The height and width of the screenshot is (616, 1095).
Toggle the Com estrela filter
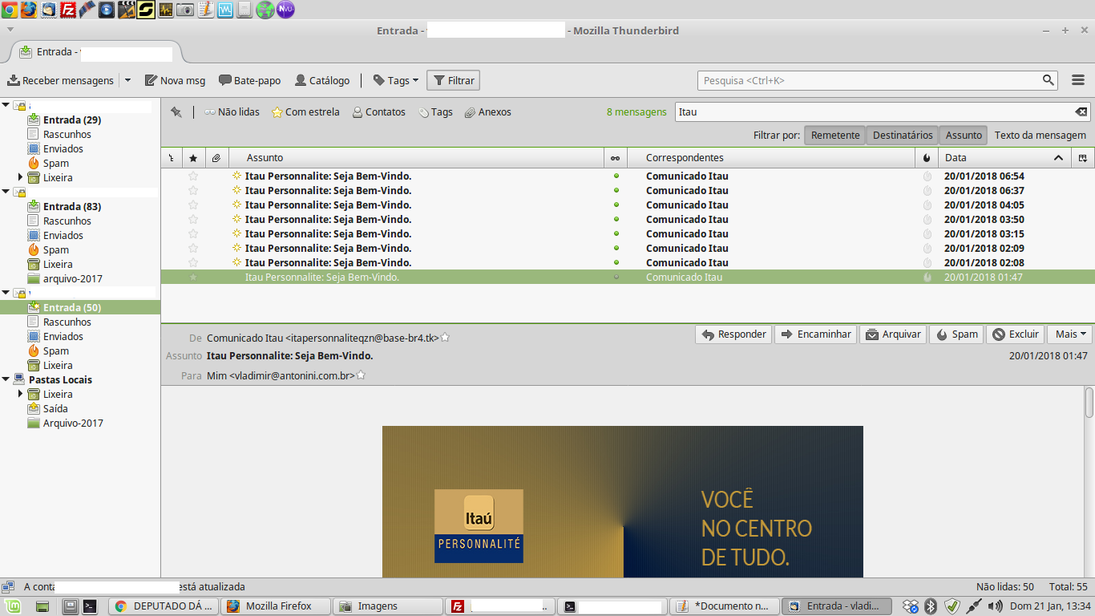[305, 112]
